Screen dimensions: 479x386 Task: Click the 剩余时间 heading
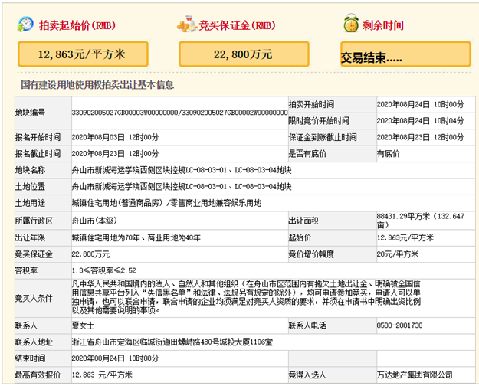[x=383, y=25]
